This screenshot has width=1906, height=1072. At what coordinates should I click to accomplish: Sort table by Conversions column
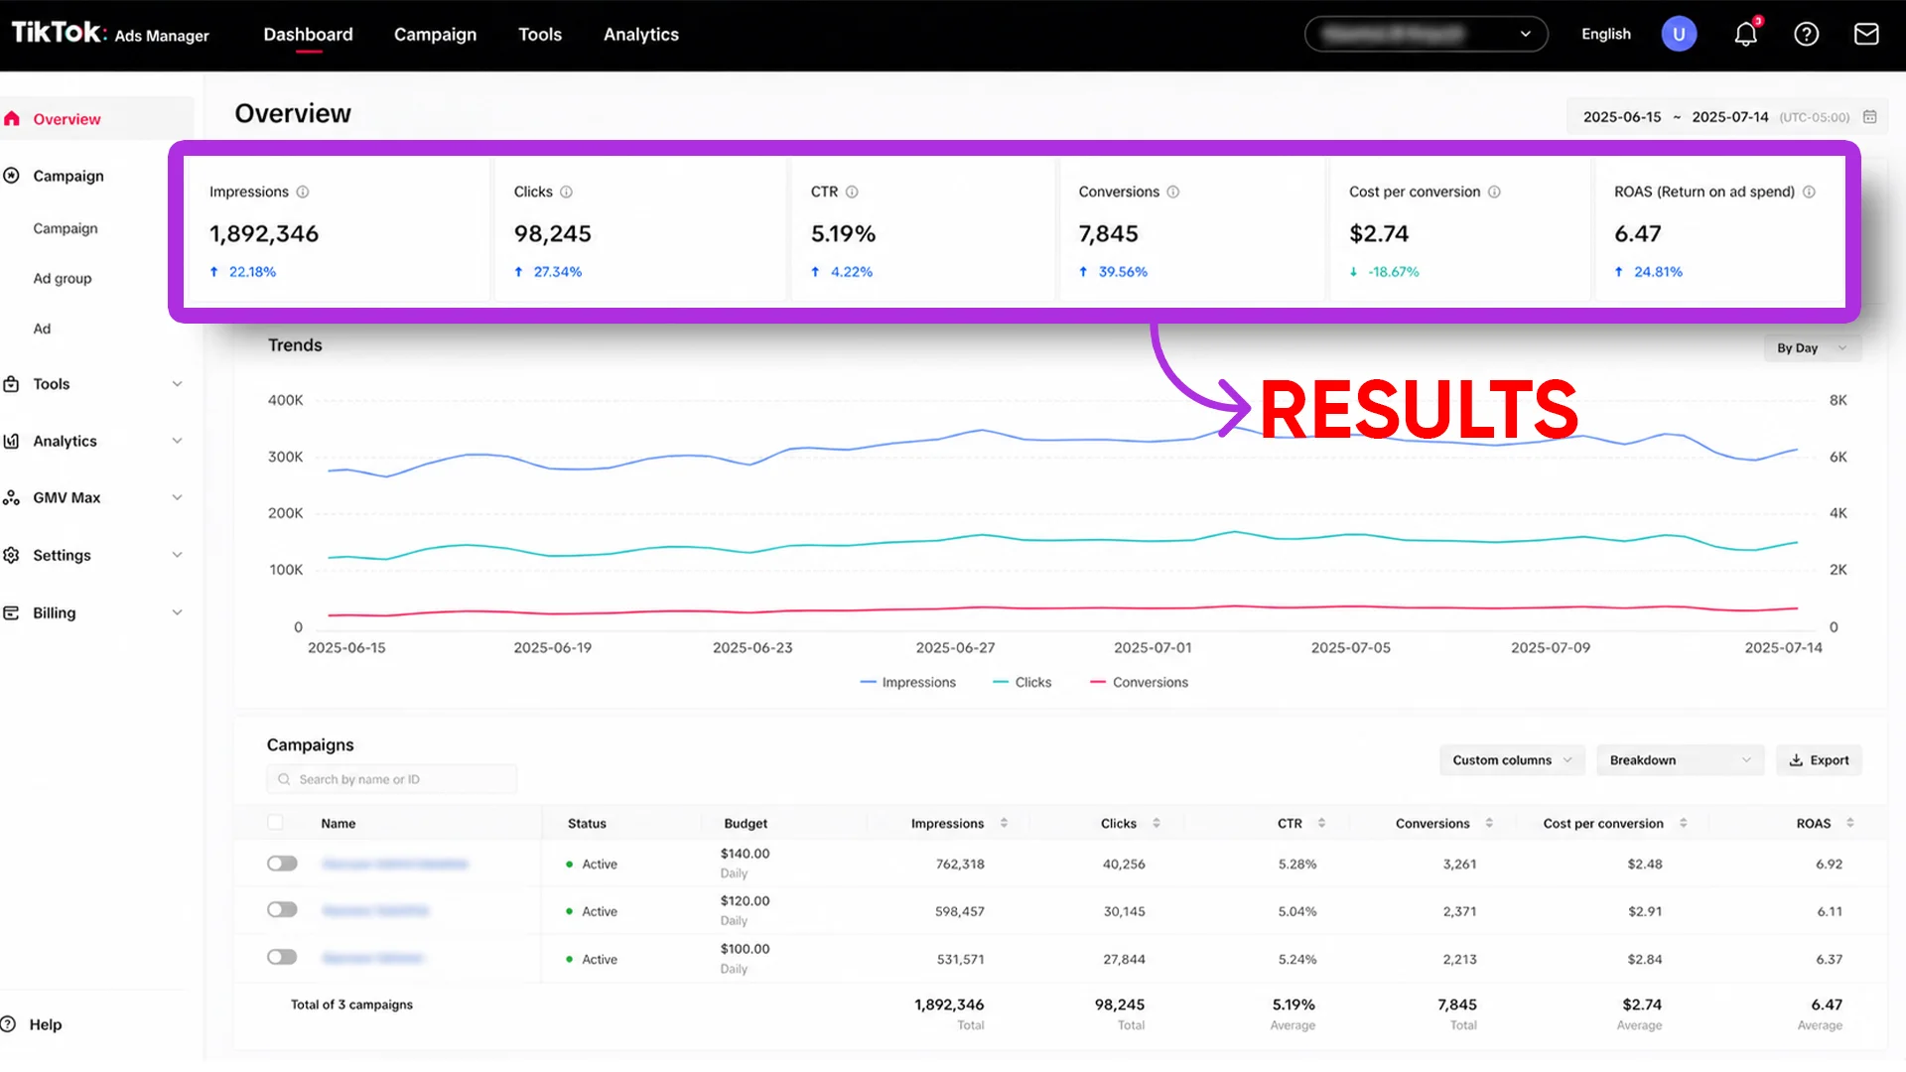(x=1489, y=823)
